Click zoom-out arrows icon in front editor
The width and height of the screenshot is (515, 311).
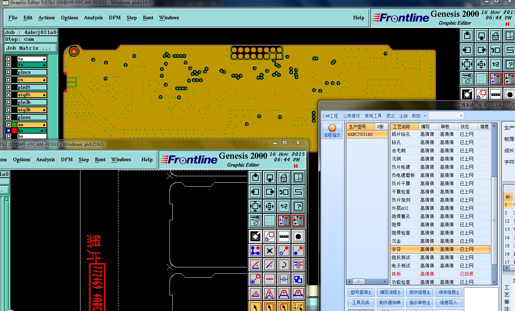270,206
